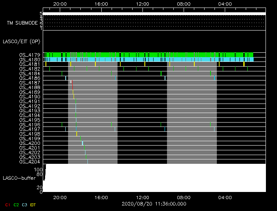The width and height of the screenshot is (277, 211).
Task: Click the 04:00 tick label on bottom axis
Action: point(225,197)
